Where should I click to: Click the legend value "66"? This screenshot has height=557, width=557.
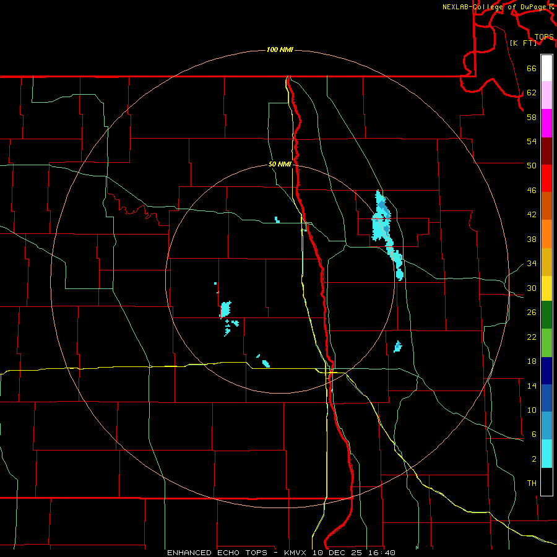coord(532,68)
